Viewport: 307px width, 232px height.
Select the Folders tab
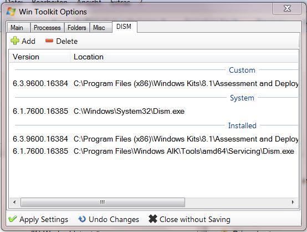[77, 27]
